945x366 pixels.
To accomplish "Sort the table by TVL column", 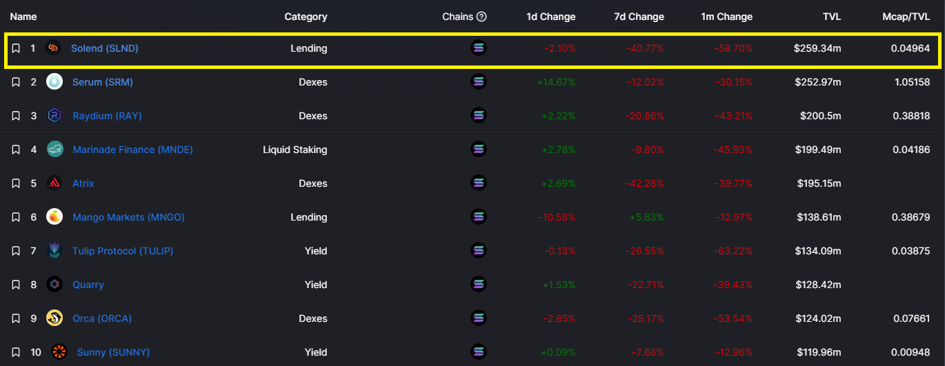I will click(831, 17).
